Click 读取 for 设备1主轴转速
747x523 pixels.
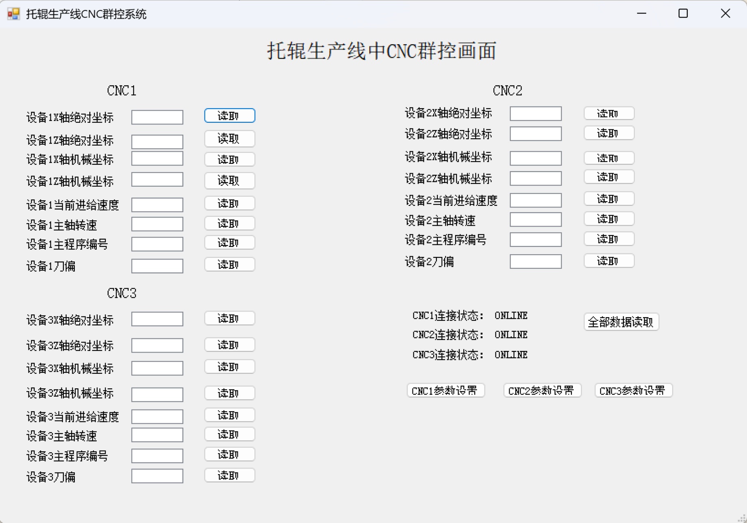tap(229, 223)
